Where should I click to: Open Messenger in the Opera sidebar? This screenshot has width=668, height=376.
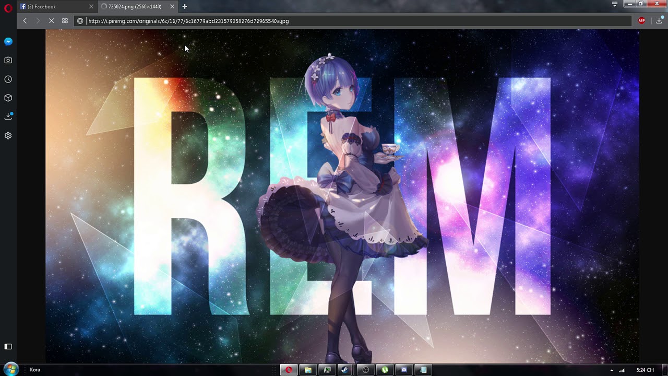8,42
